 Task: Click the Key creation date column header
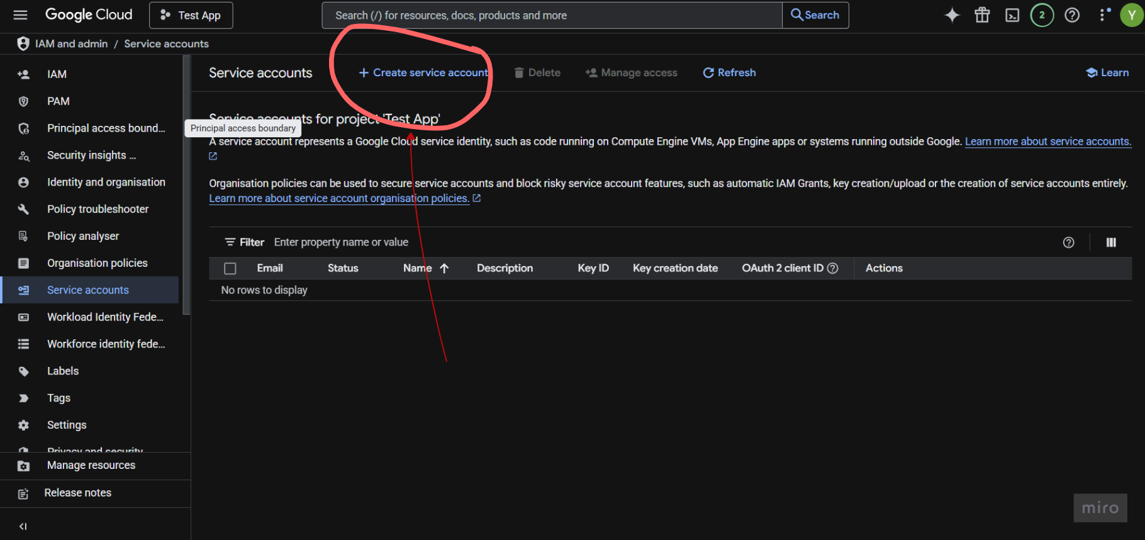point(675,268)
